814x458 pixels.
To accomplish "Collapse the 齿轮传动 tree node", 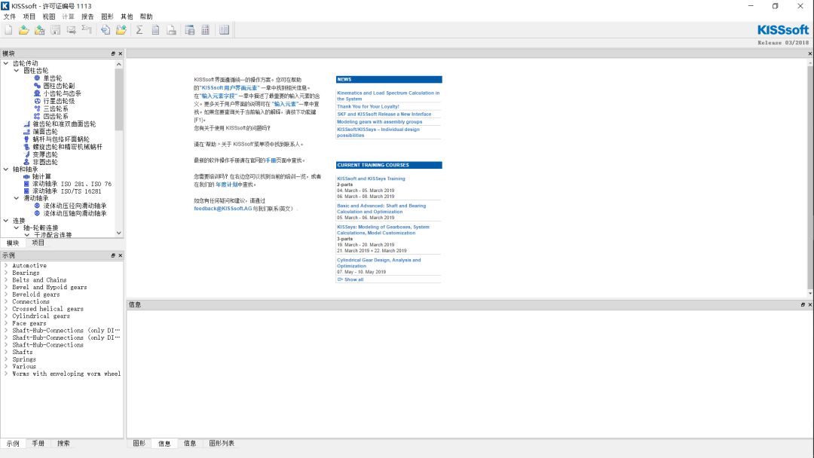I will (x=6, y=63).
